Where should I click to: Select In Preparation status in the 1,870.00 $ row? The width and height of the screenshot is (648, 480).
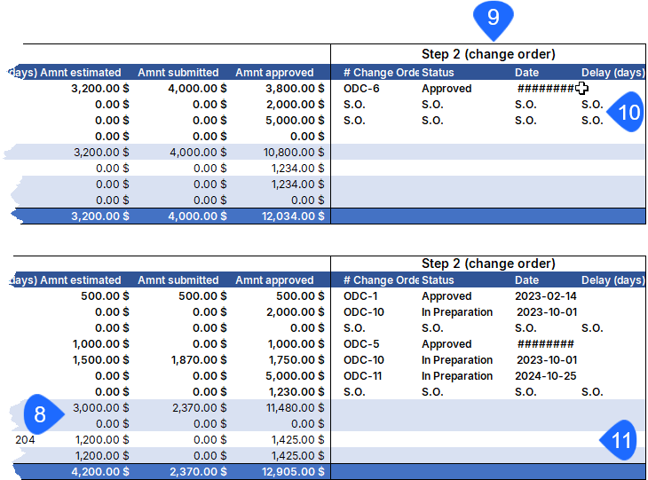456,360
